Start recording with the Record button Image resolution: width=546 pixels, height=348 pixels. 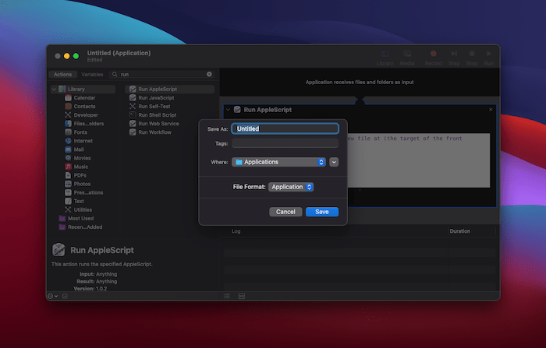(x=433, y=58)
